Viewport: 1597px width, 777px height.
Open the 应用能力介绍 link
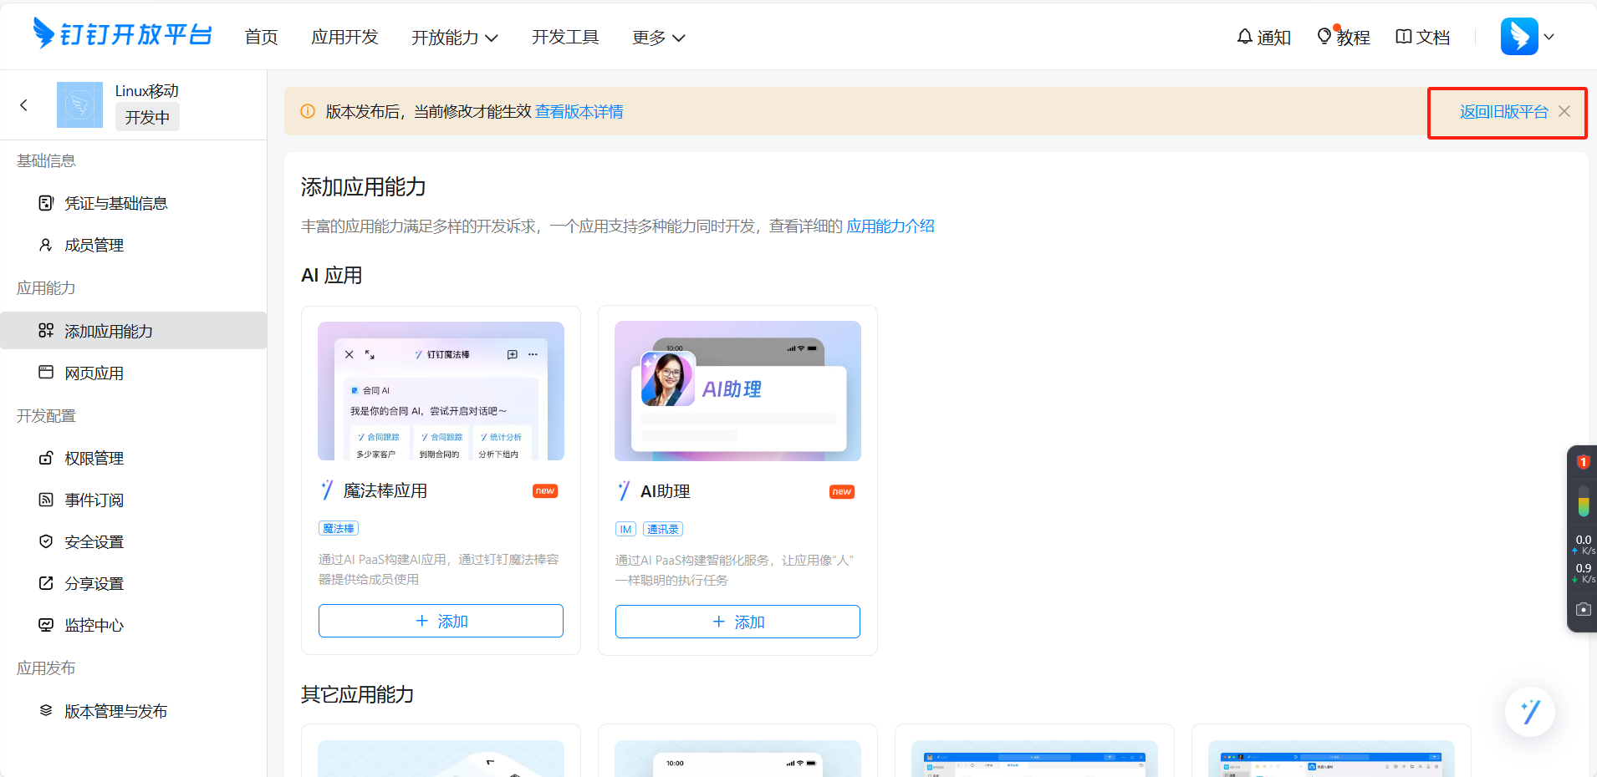(x=890, y=226)
